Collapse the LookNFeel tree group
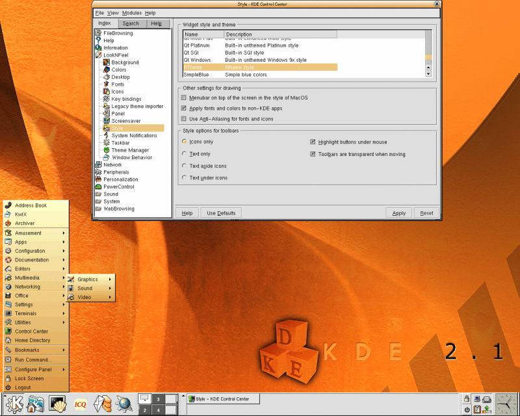 tap(112, 55)
